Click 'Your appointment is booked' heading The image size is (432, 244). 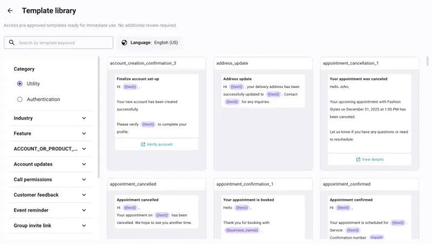pos(248,200)
